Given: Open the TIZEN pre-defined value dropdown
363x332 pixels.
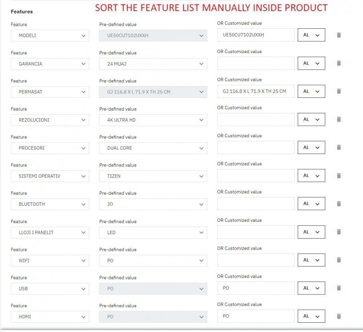Looking at the screenshot, I should click(153, 176).
